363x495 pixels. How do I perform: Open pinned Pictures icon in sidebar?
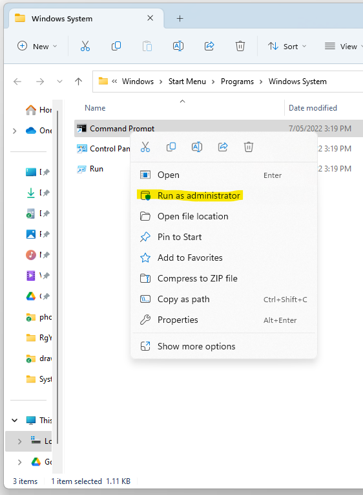31,234
